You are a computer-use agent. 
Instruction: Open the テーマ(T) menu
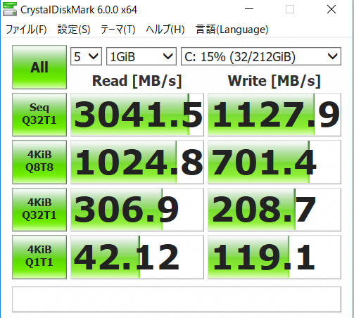(x=118, y=30)
